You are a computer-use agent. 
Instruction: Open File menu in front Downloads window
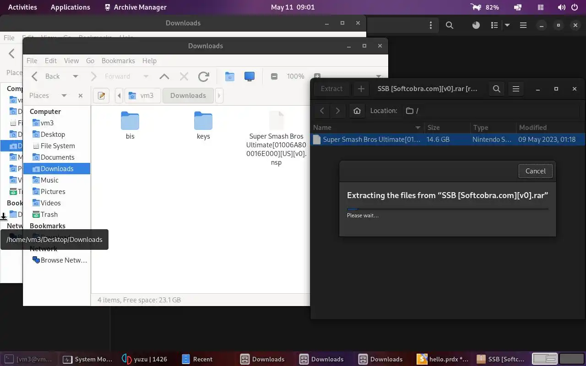click(32, 60)
